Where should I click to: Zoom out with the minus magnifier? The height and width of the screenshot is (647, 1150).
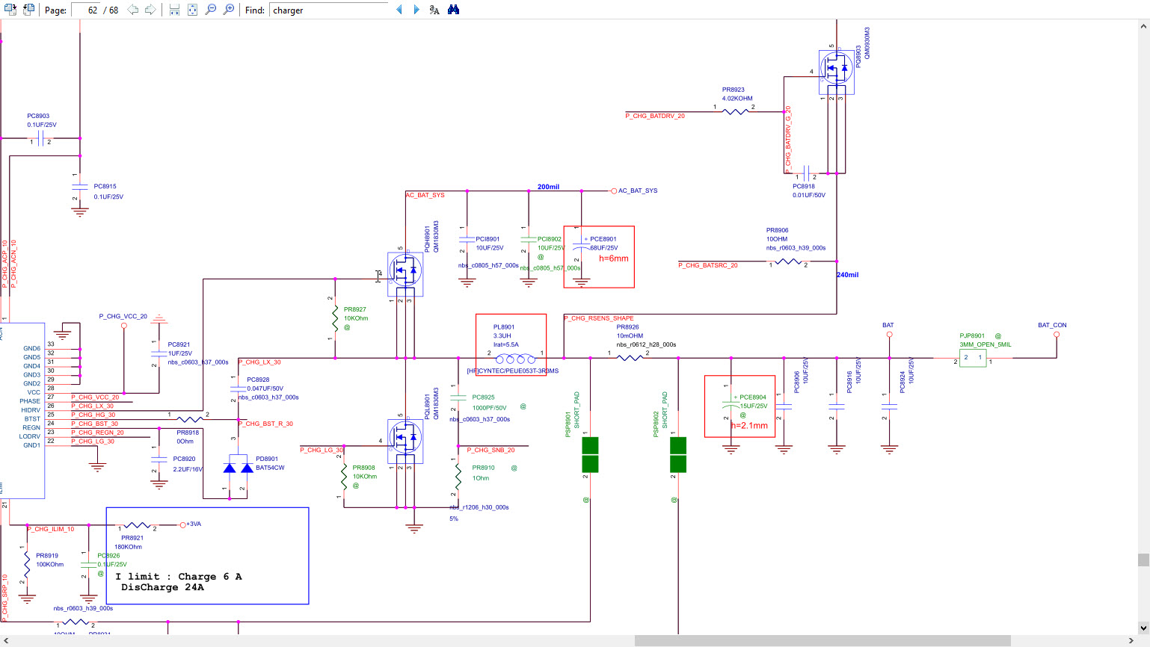tap(211, 10)
